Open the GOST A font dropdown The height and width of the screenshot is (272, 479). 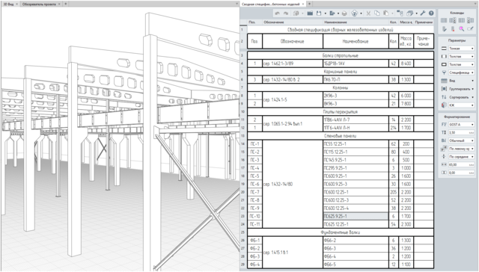pyautogui.click(x=461, y=124)
